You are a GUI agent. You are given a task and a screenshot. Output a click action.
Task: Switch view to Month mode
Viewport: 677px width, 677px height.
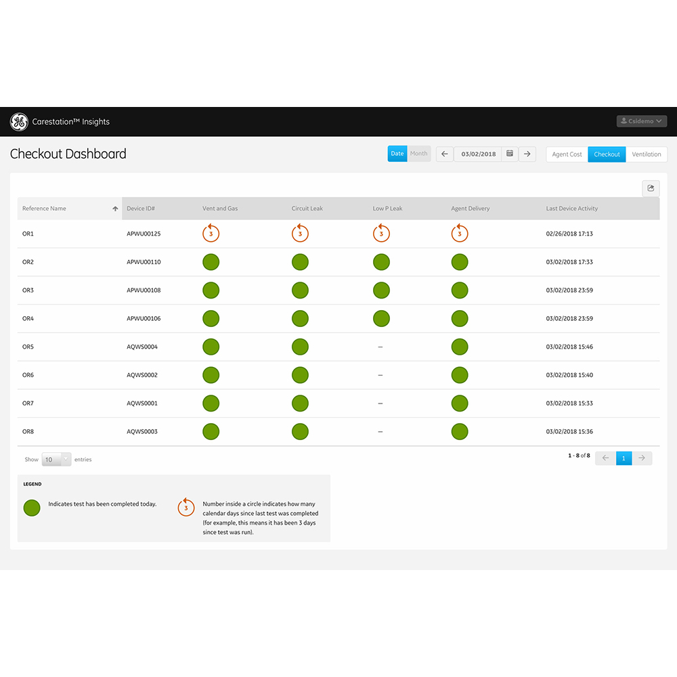click(419, 154)
